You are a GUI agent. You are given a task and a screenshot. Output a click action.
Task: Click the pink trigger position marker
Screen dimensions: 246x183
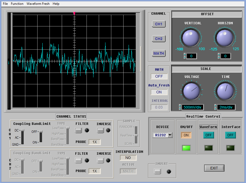[74, 13]
